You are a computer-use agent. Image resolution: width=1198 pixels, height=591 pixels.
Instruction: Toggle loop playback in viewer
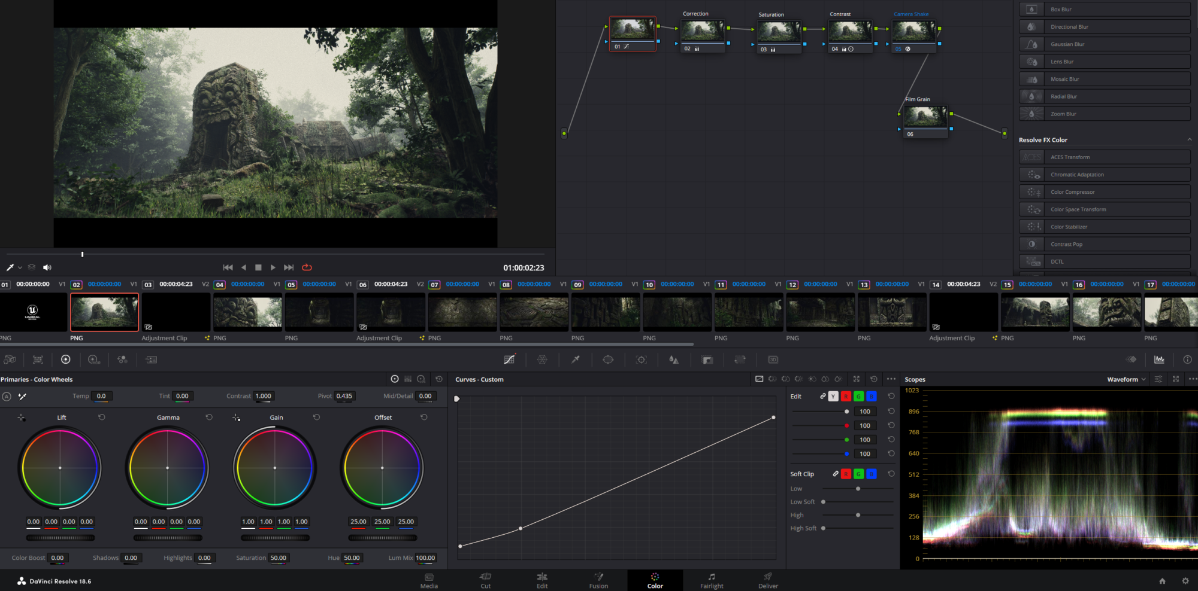[307, 267]
